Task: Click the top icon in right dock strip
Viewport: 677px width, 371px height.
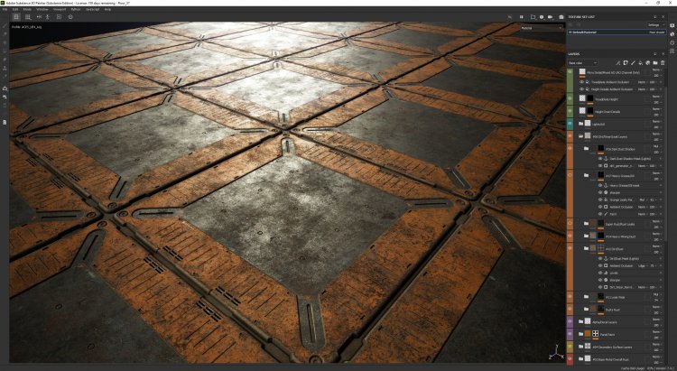Action: pos(672,25)
